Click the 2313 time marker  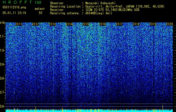point(52,24)
